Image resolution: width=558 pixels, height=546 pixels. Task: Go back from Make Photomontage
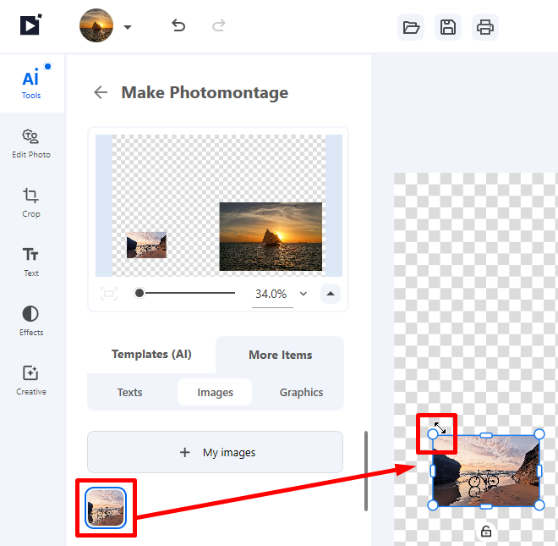101,92
